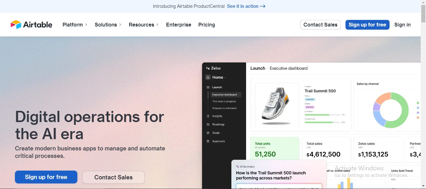Click the Approvals clipboard icon
Screen dimensions: 426x189
[208, 141]
